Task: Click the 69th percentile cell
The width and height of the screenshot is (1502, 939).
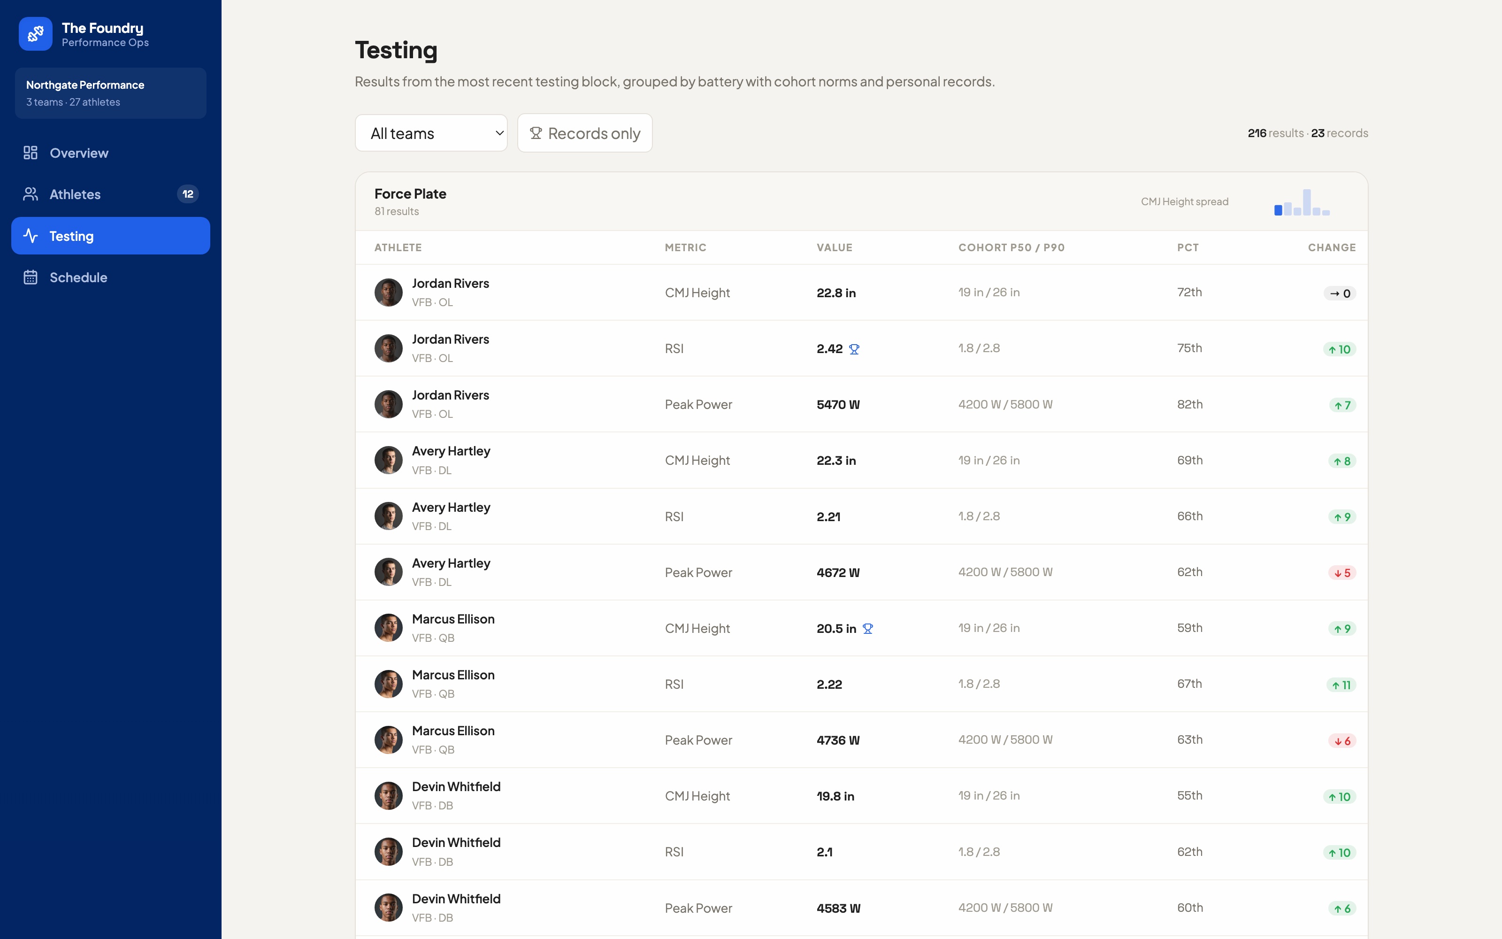Action: click(1190, 460)
